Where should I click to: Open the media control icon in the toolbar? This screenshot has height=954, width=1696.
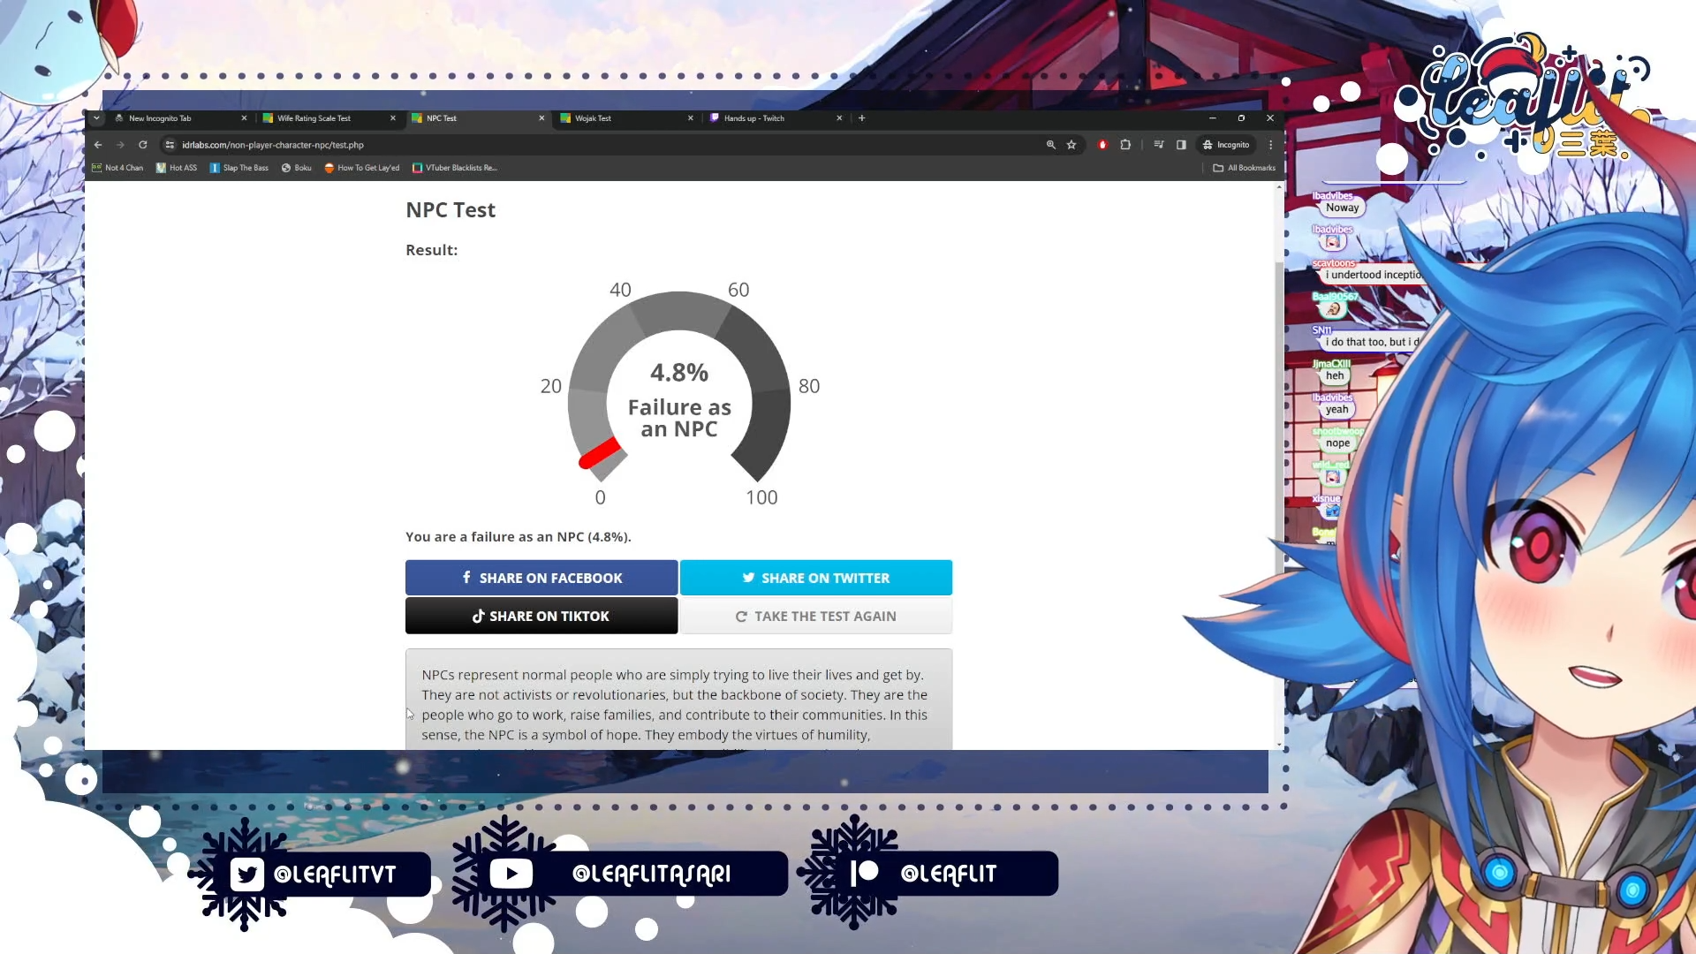[x=1158, y=145]
